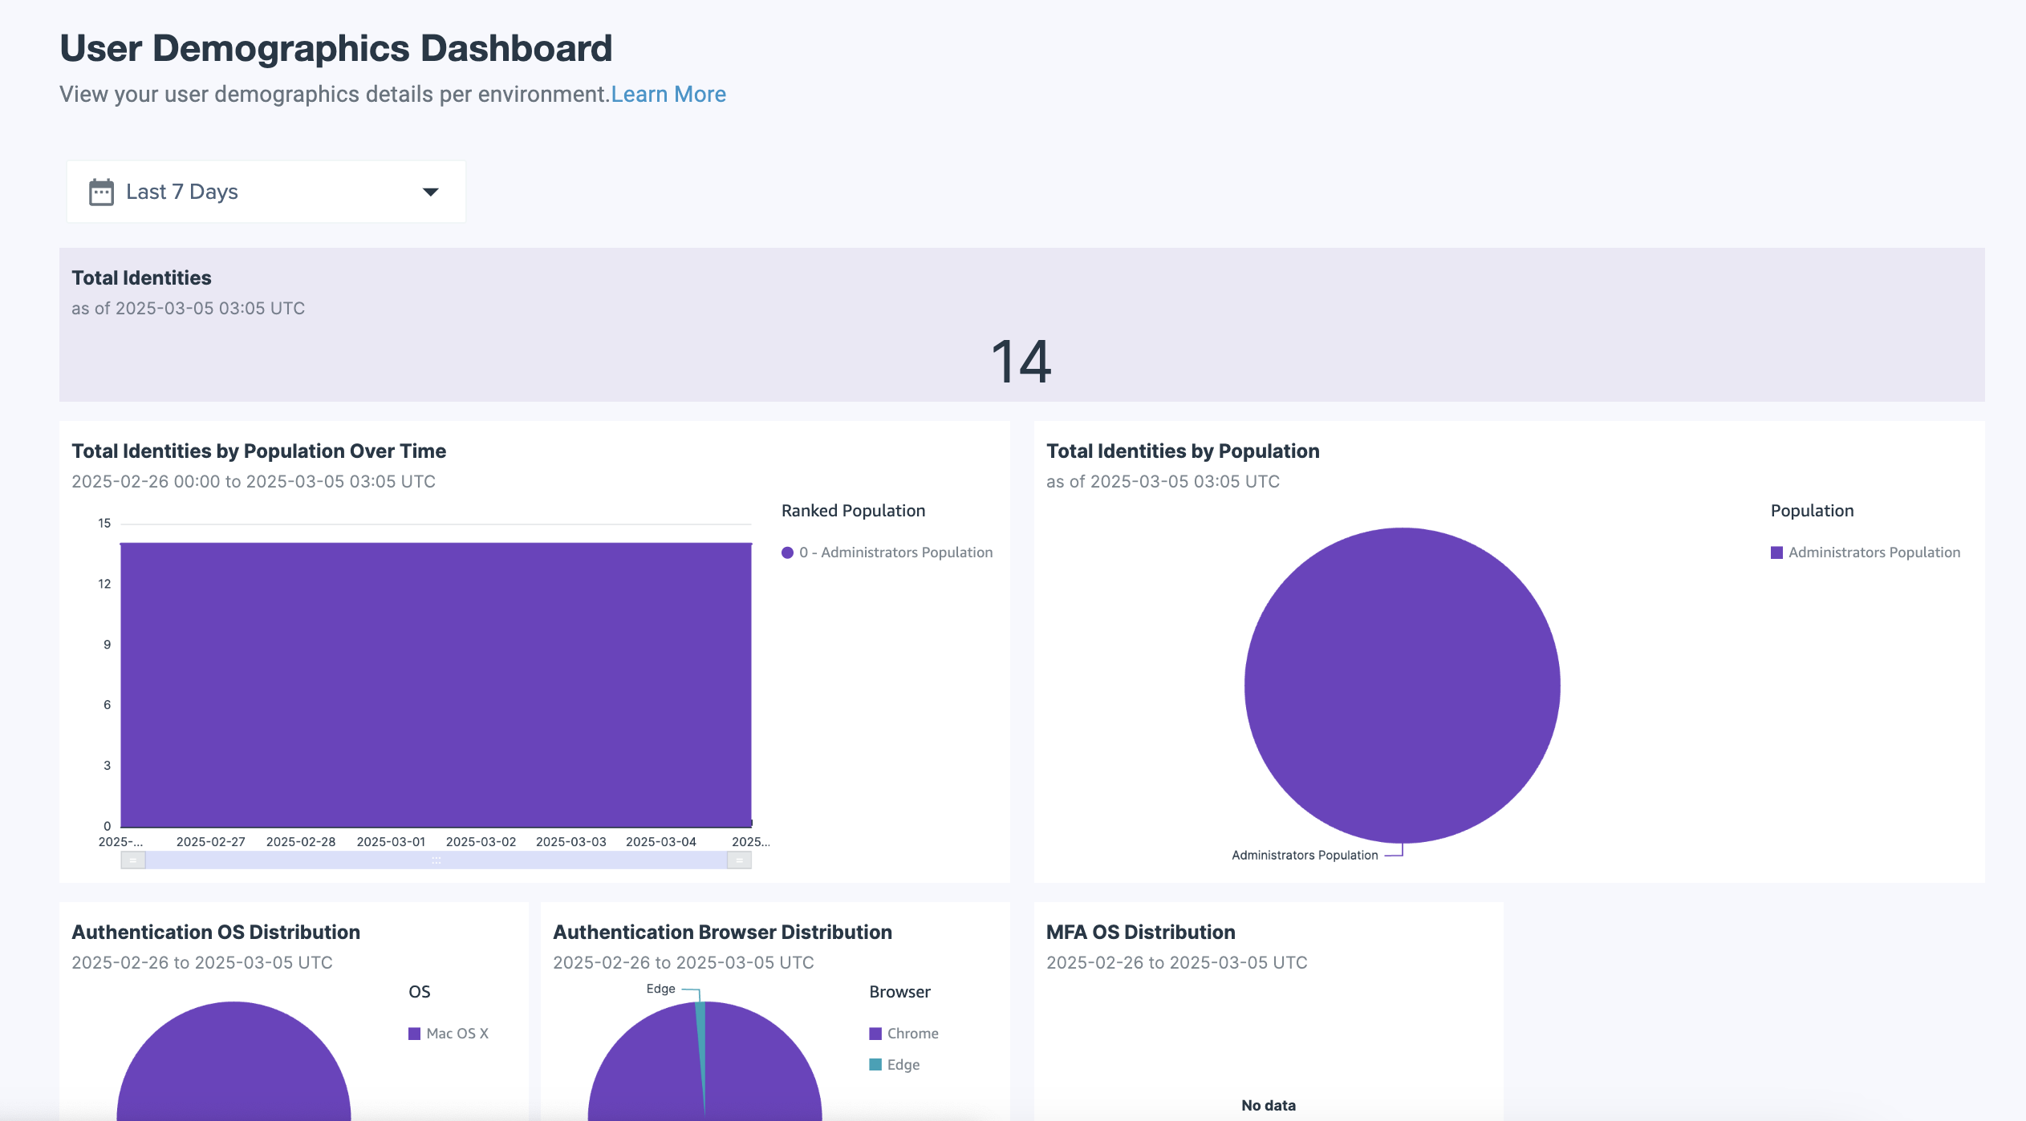The height and width of the screenshot is (1121, 2026).
Task: Click the No data message in MFA panel
Action: click(x=1269, y=1106)
